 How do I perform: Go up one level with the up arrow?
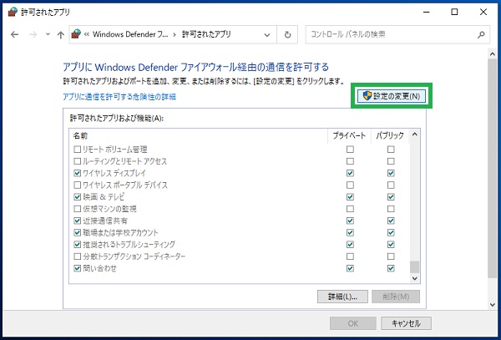pyautogui.click(x=61, y=34)
